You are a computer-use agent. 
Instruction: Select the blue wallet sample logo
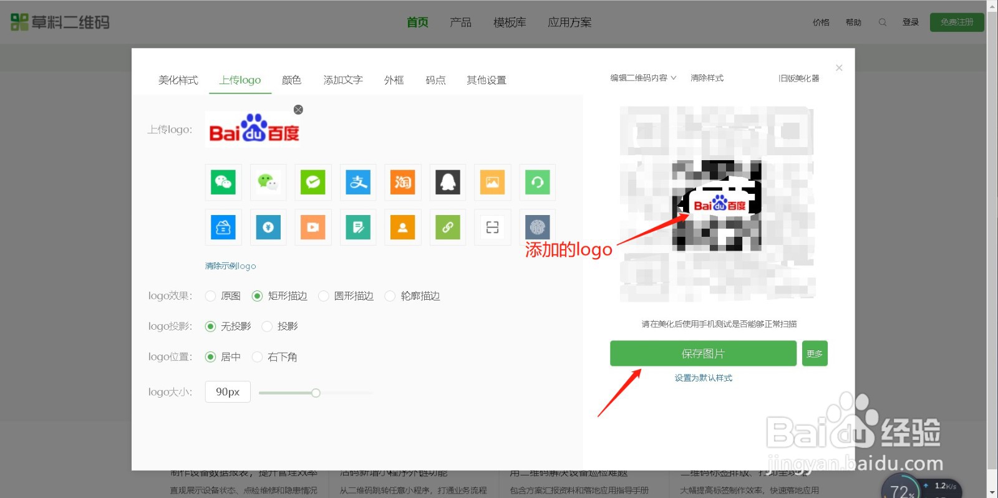point(223,227)
